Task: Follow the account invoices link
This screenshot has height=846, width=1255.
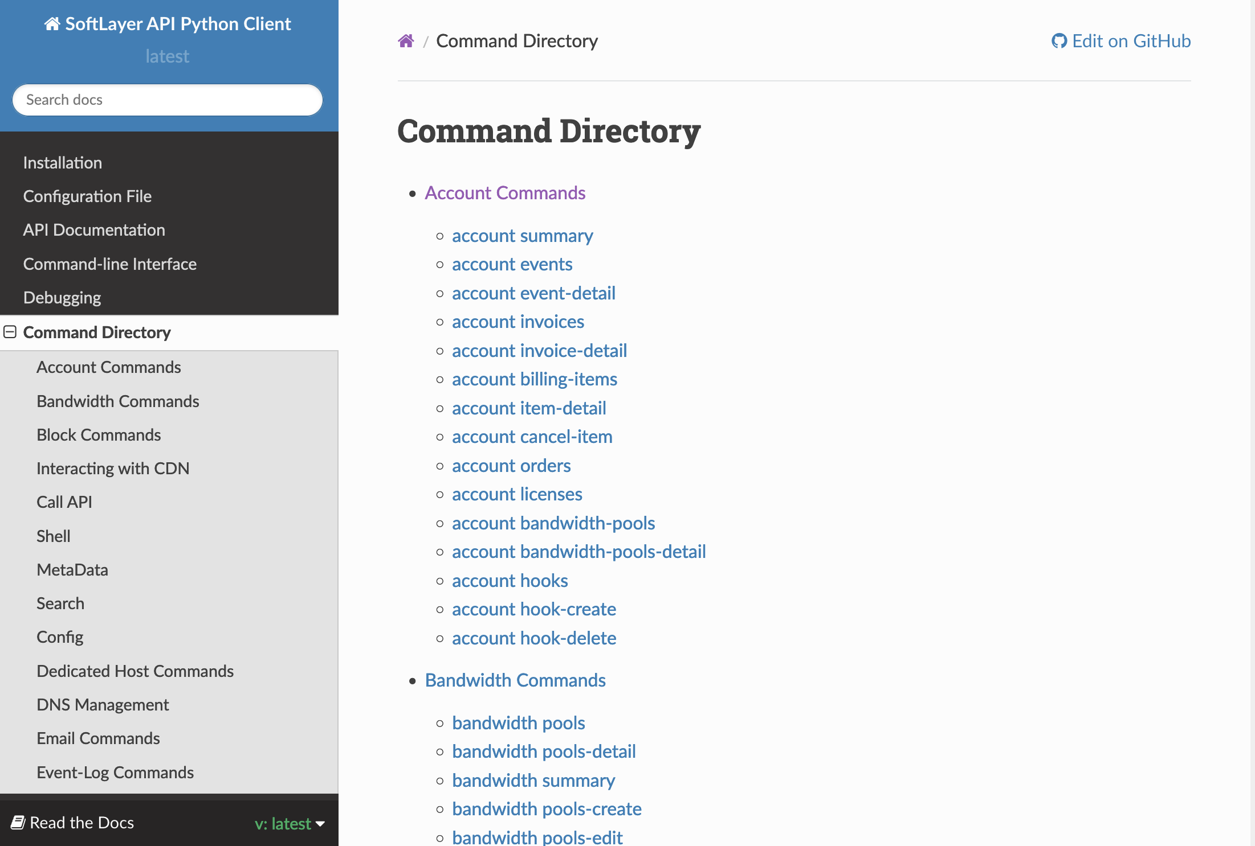Action: pos(518,321)
